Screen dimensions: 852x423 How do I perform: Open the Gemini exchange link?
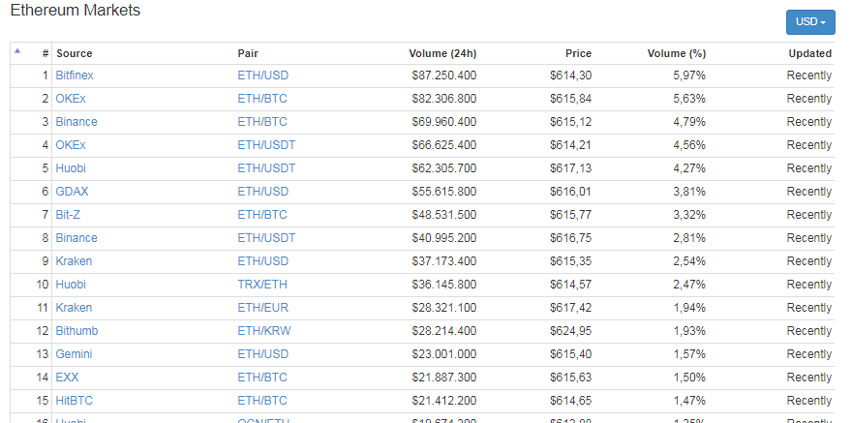pos(74,354)
